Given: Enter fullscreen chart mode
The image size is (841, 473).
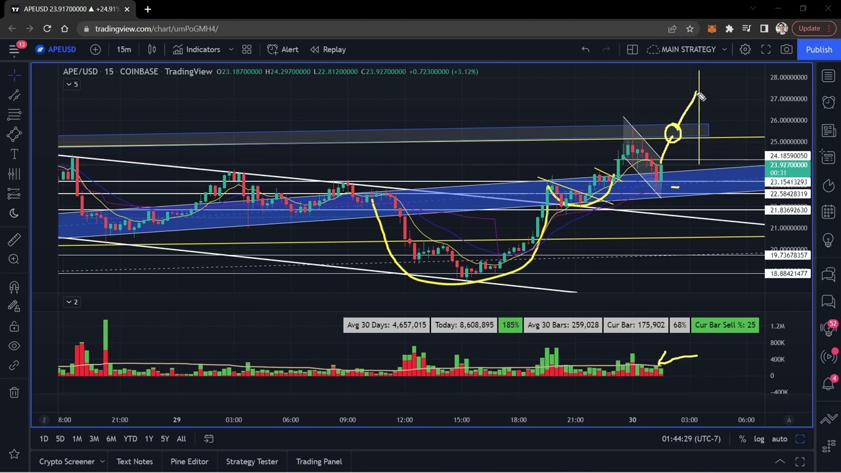Looking at the screenshot, I should pyautogui.click(x=765, y=49).
